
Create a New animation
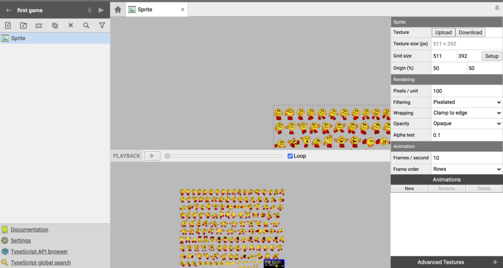click(x=409, y=188)
